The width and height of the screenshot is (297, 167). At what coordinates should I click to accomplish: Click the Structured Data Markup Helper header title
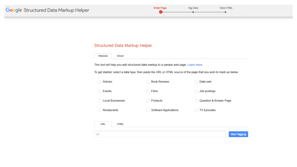56,10
